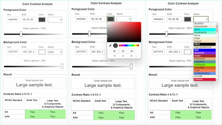Click the foreground Hex field in the middle panel
The image size is (222, 125).
point(81,19)
